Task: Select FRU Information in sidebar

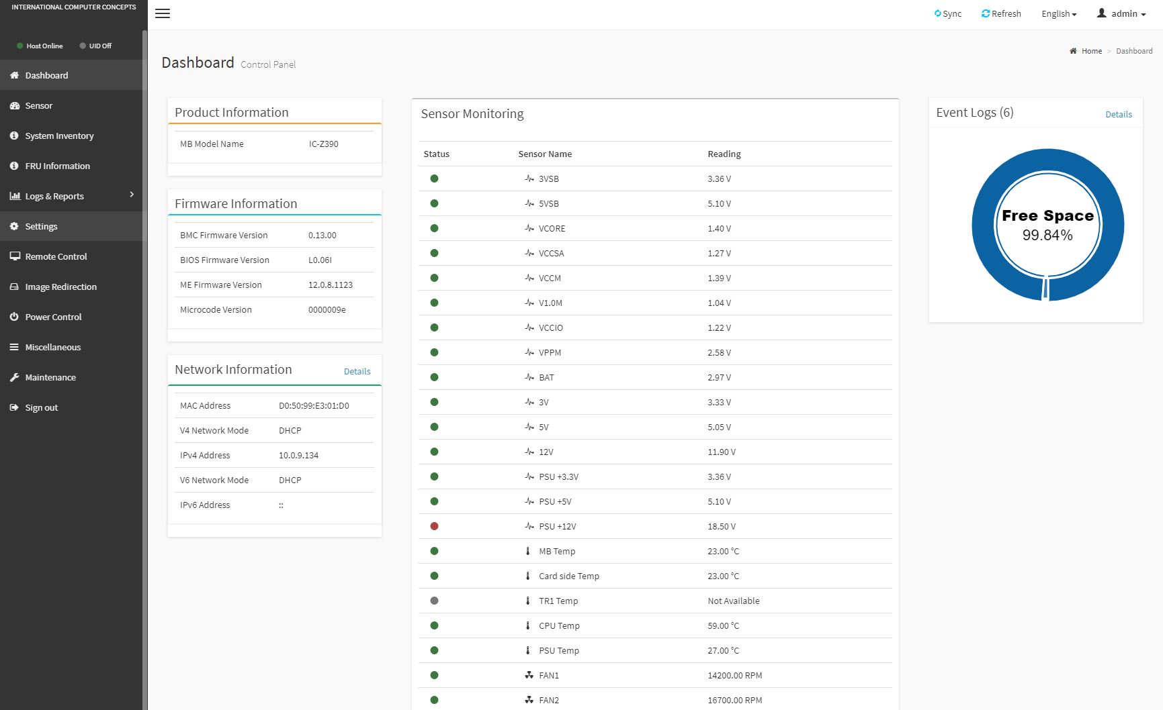Action: click(x=57, y=166)
